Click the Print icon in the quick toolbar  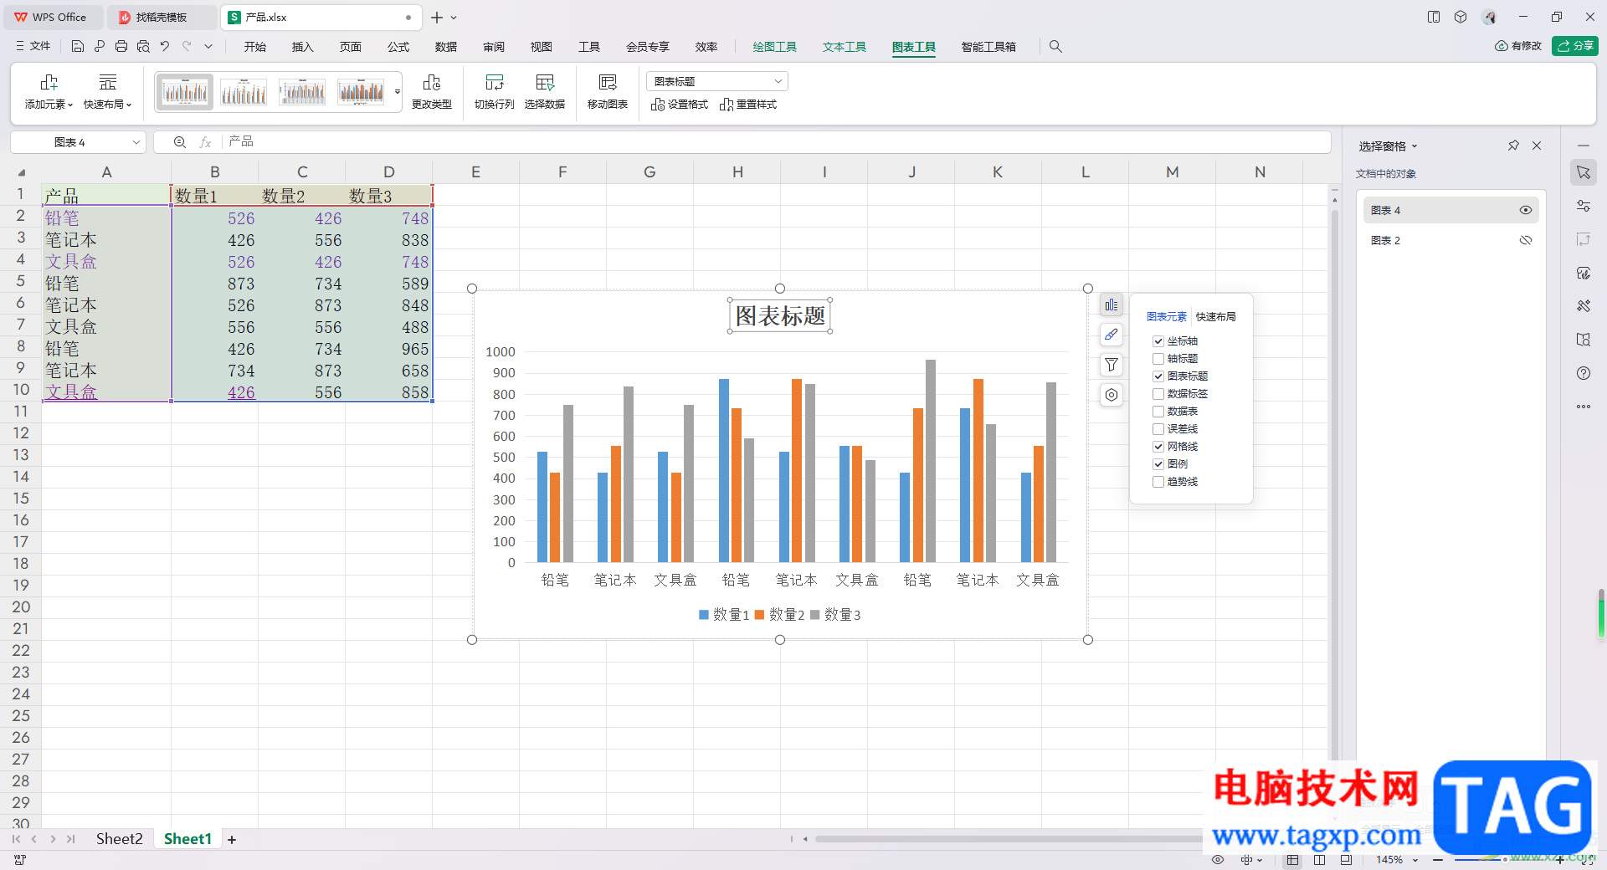[121, 47]
